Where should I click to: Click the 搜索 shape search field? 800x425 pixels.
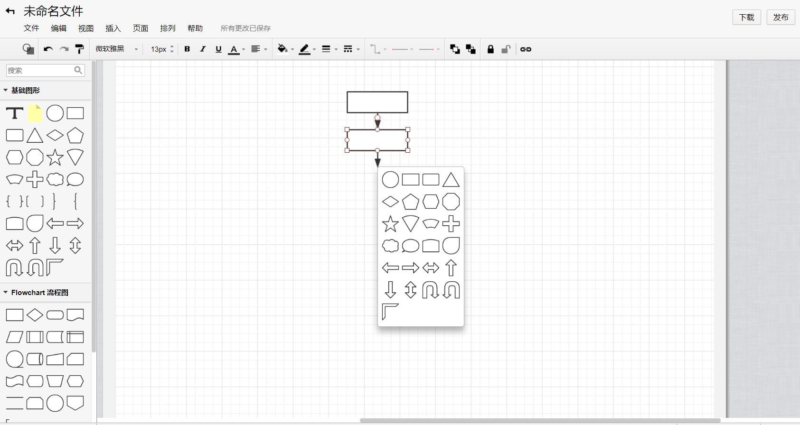click(x=40, y=70)
